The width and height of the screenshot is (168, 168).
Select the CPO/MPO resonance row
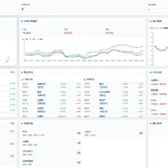[51, 153]
